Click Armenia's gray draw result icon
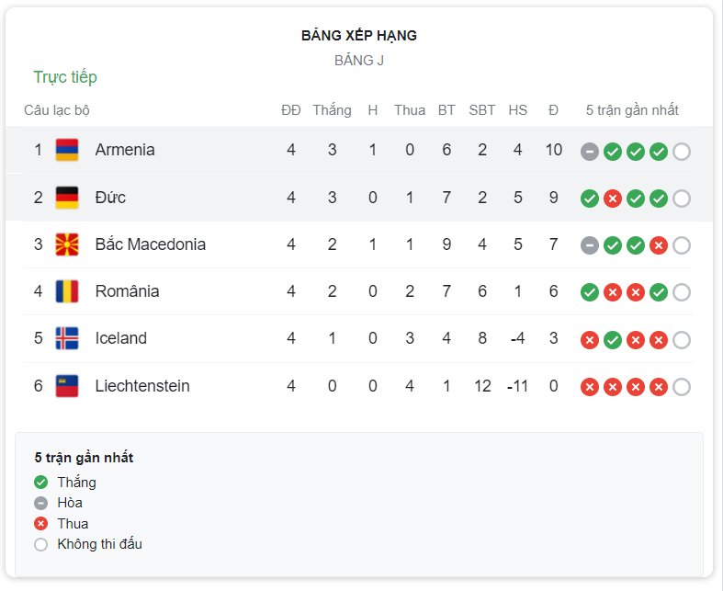 [x=589, y=152]
